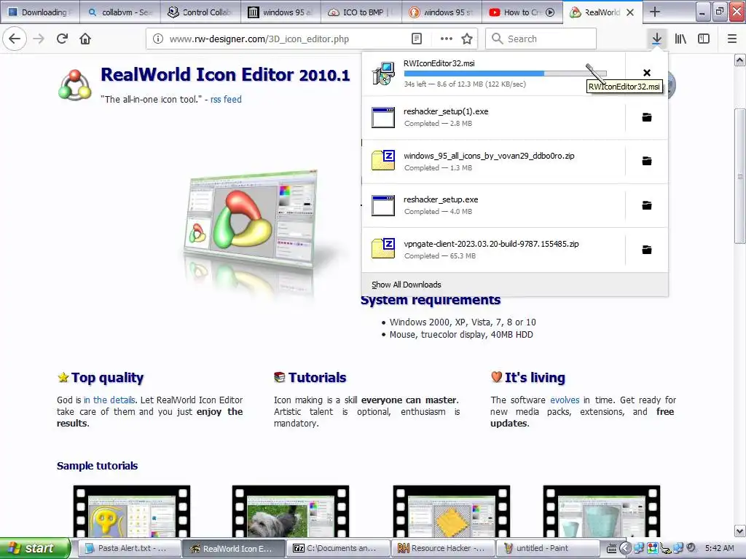Click the taskbar clock showing 5:42 AM
Screen dimensions: 746x559
point(719,548)
